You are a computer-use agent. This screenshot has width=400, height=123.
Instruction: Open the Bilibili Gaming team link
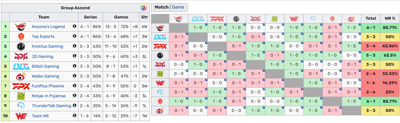45,66
